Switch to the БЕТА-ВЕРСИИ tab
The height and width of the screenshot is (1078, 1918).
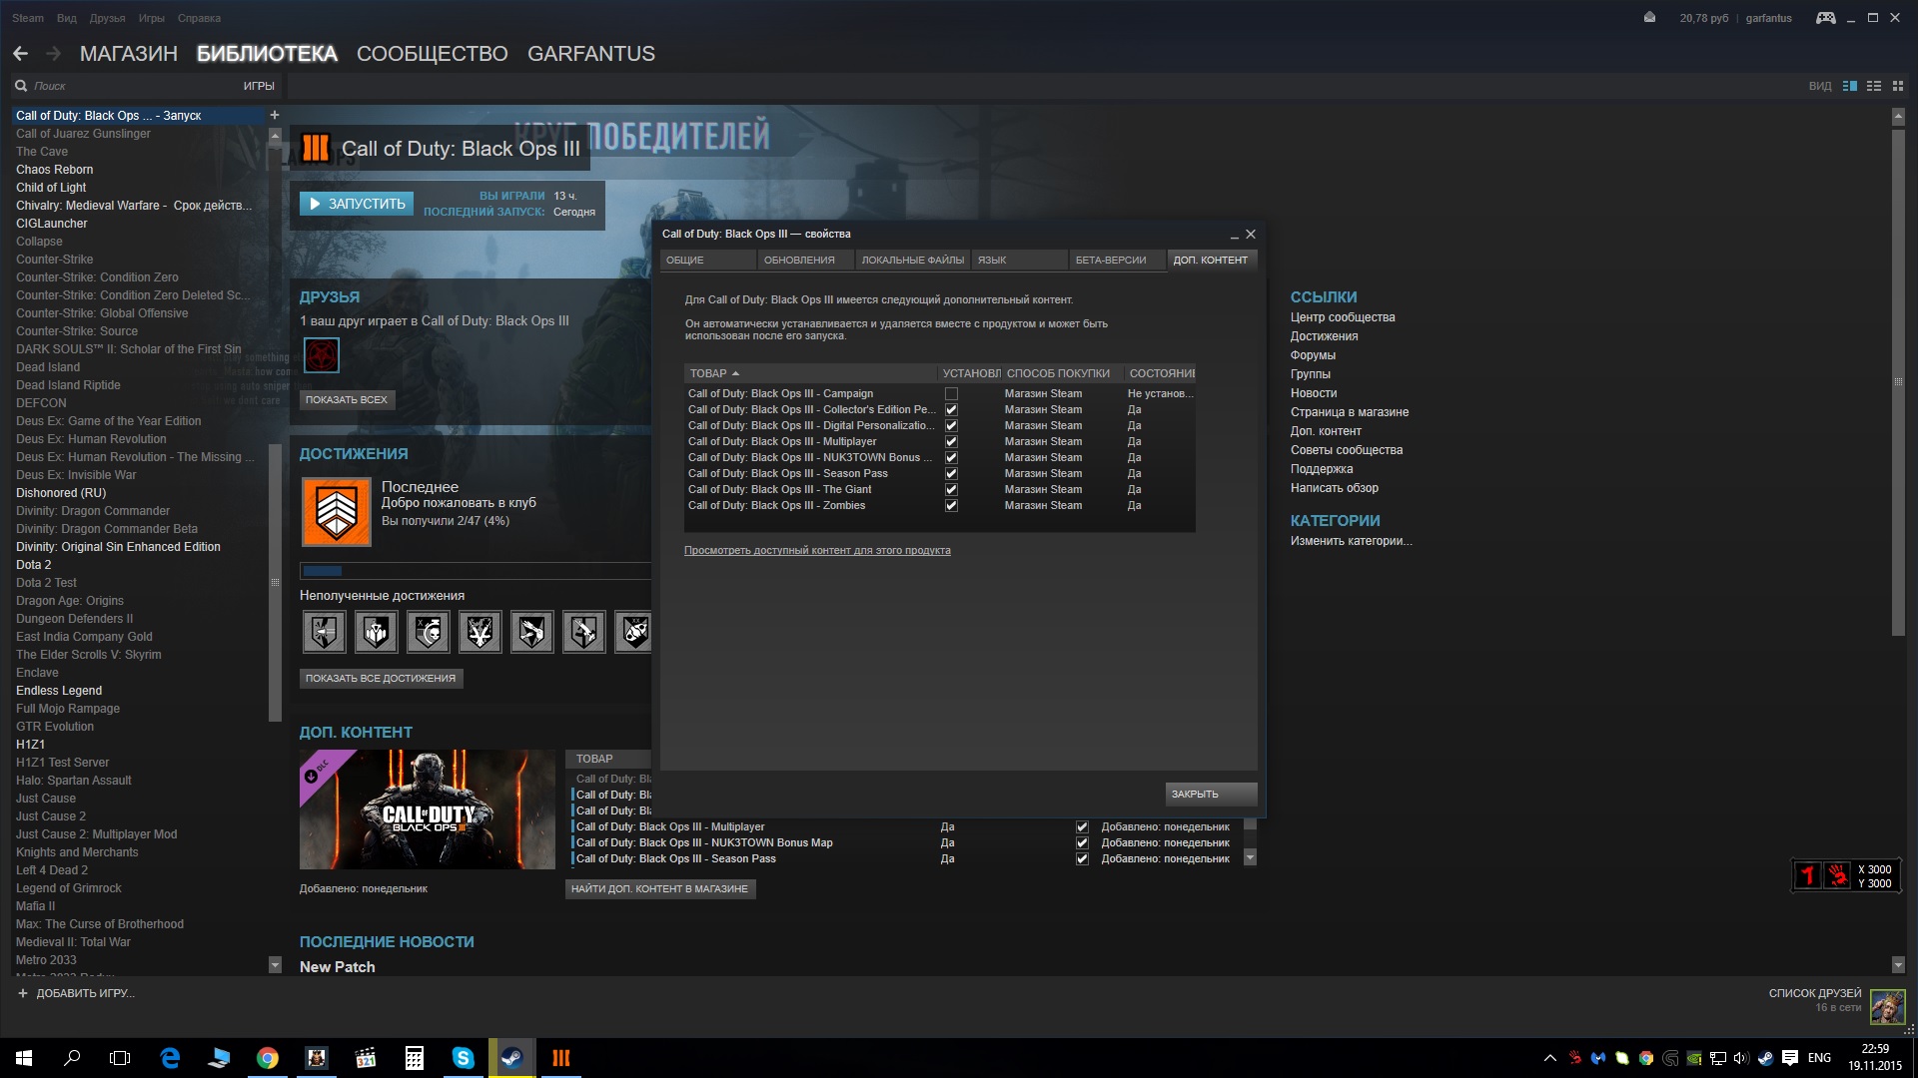(x=1117, y=261)
